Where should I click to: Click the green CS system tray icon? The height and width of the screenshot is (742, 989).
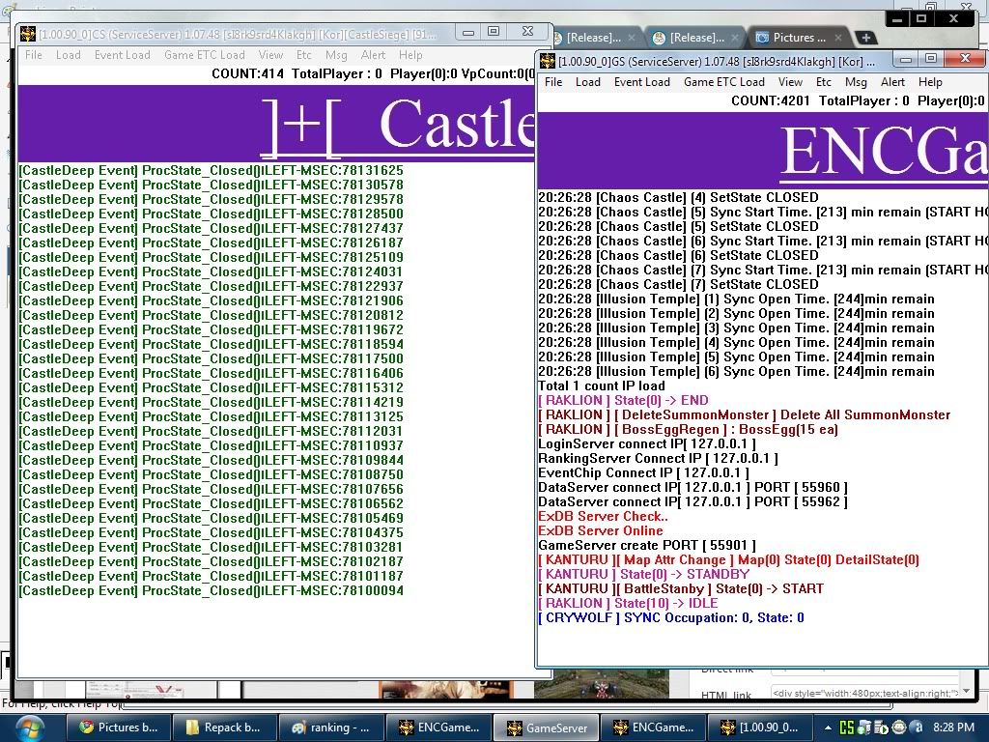click(847, 728)
